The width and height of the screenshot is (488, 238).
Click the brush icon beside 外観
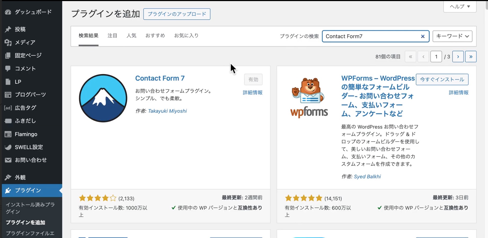(8, 177)
